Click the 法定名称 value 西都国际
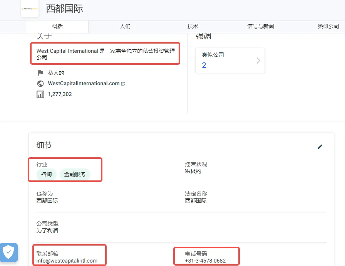 196,200
